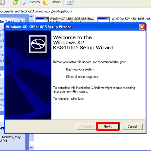Click the Setup Wizard title bar

72,27
